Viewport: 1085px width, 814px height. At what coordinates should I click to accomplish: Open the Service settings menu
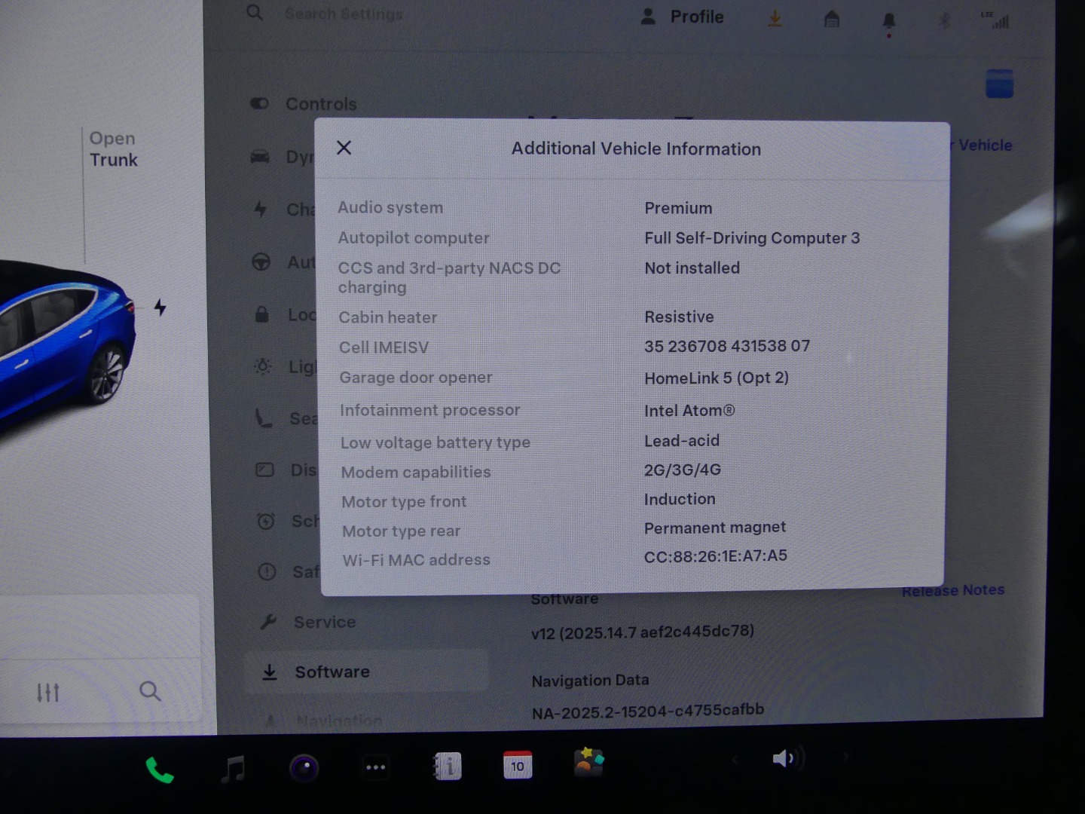[324, 622]
